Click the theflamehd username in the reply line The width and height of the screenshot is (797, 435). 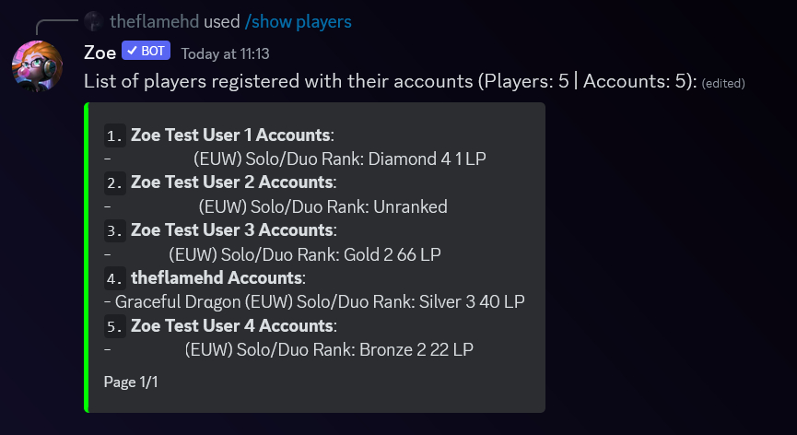tap(155, 22)
